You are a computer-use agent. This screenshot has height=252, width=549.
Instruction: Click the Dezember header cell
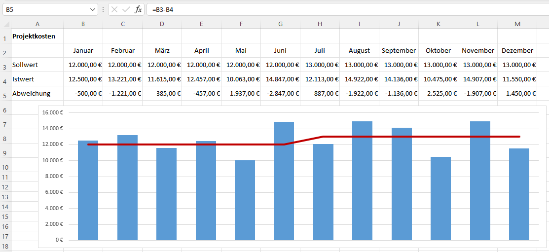click(517, 50)
